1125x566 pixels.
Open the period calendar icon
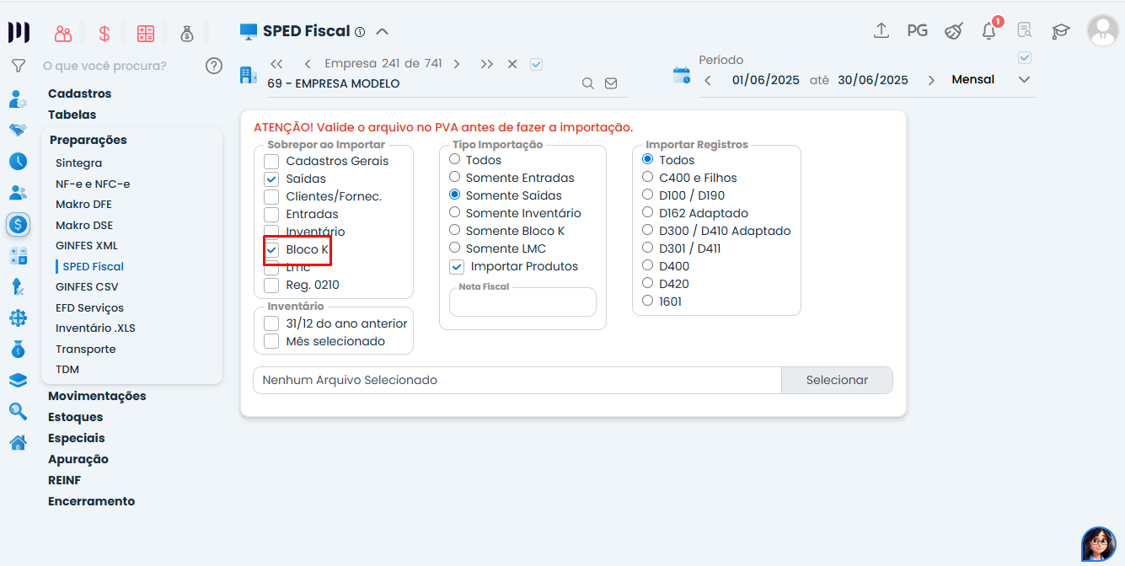tap(681, 75)
